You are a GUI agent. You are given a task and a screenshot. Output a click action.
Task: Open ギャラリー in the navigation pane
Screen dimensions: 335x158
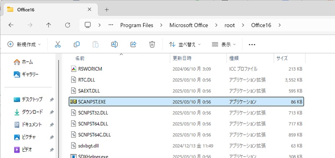point(26,74)
